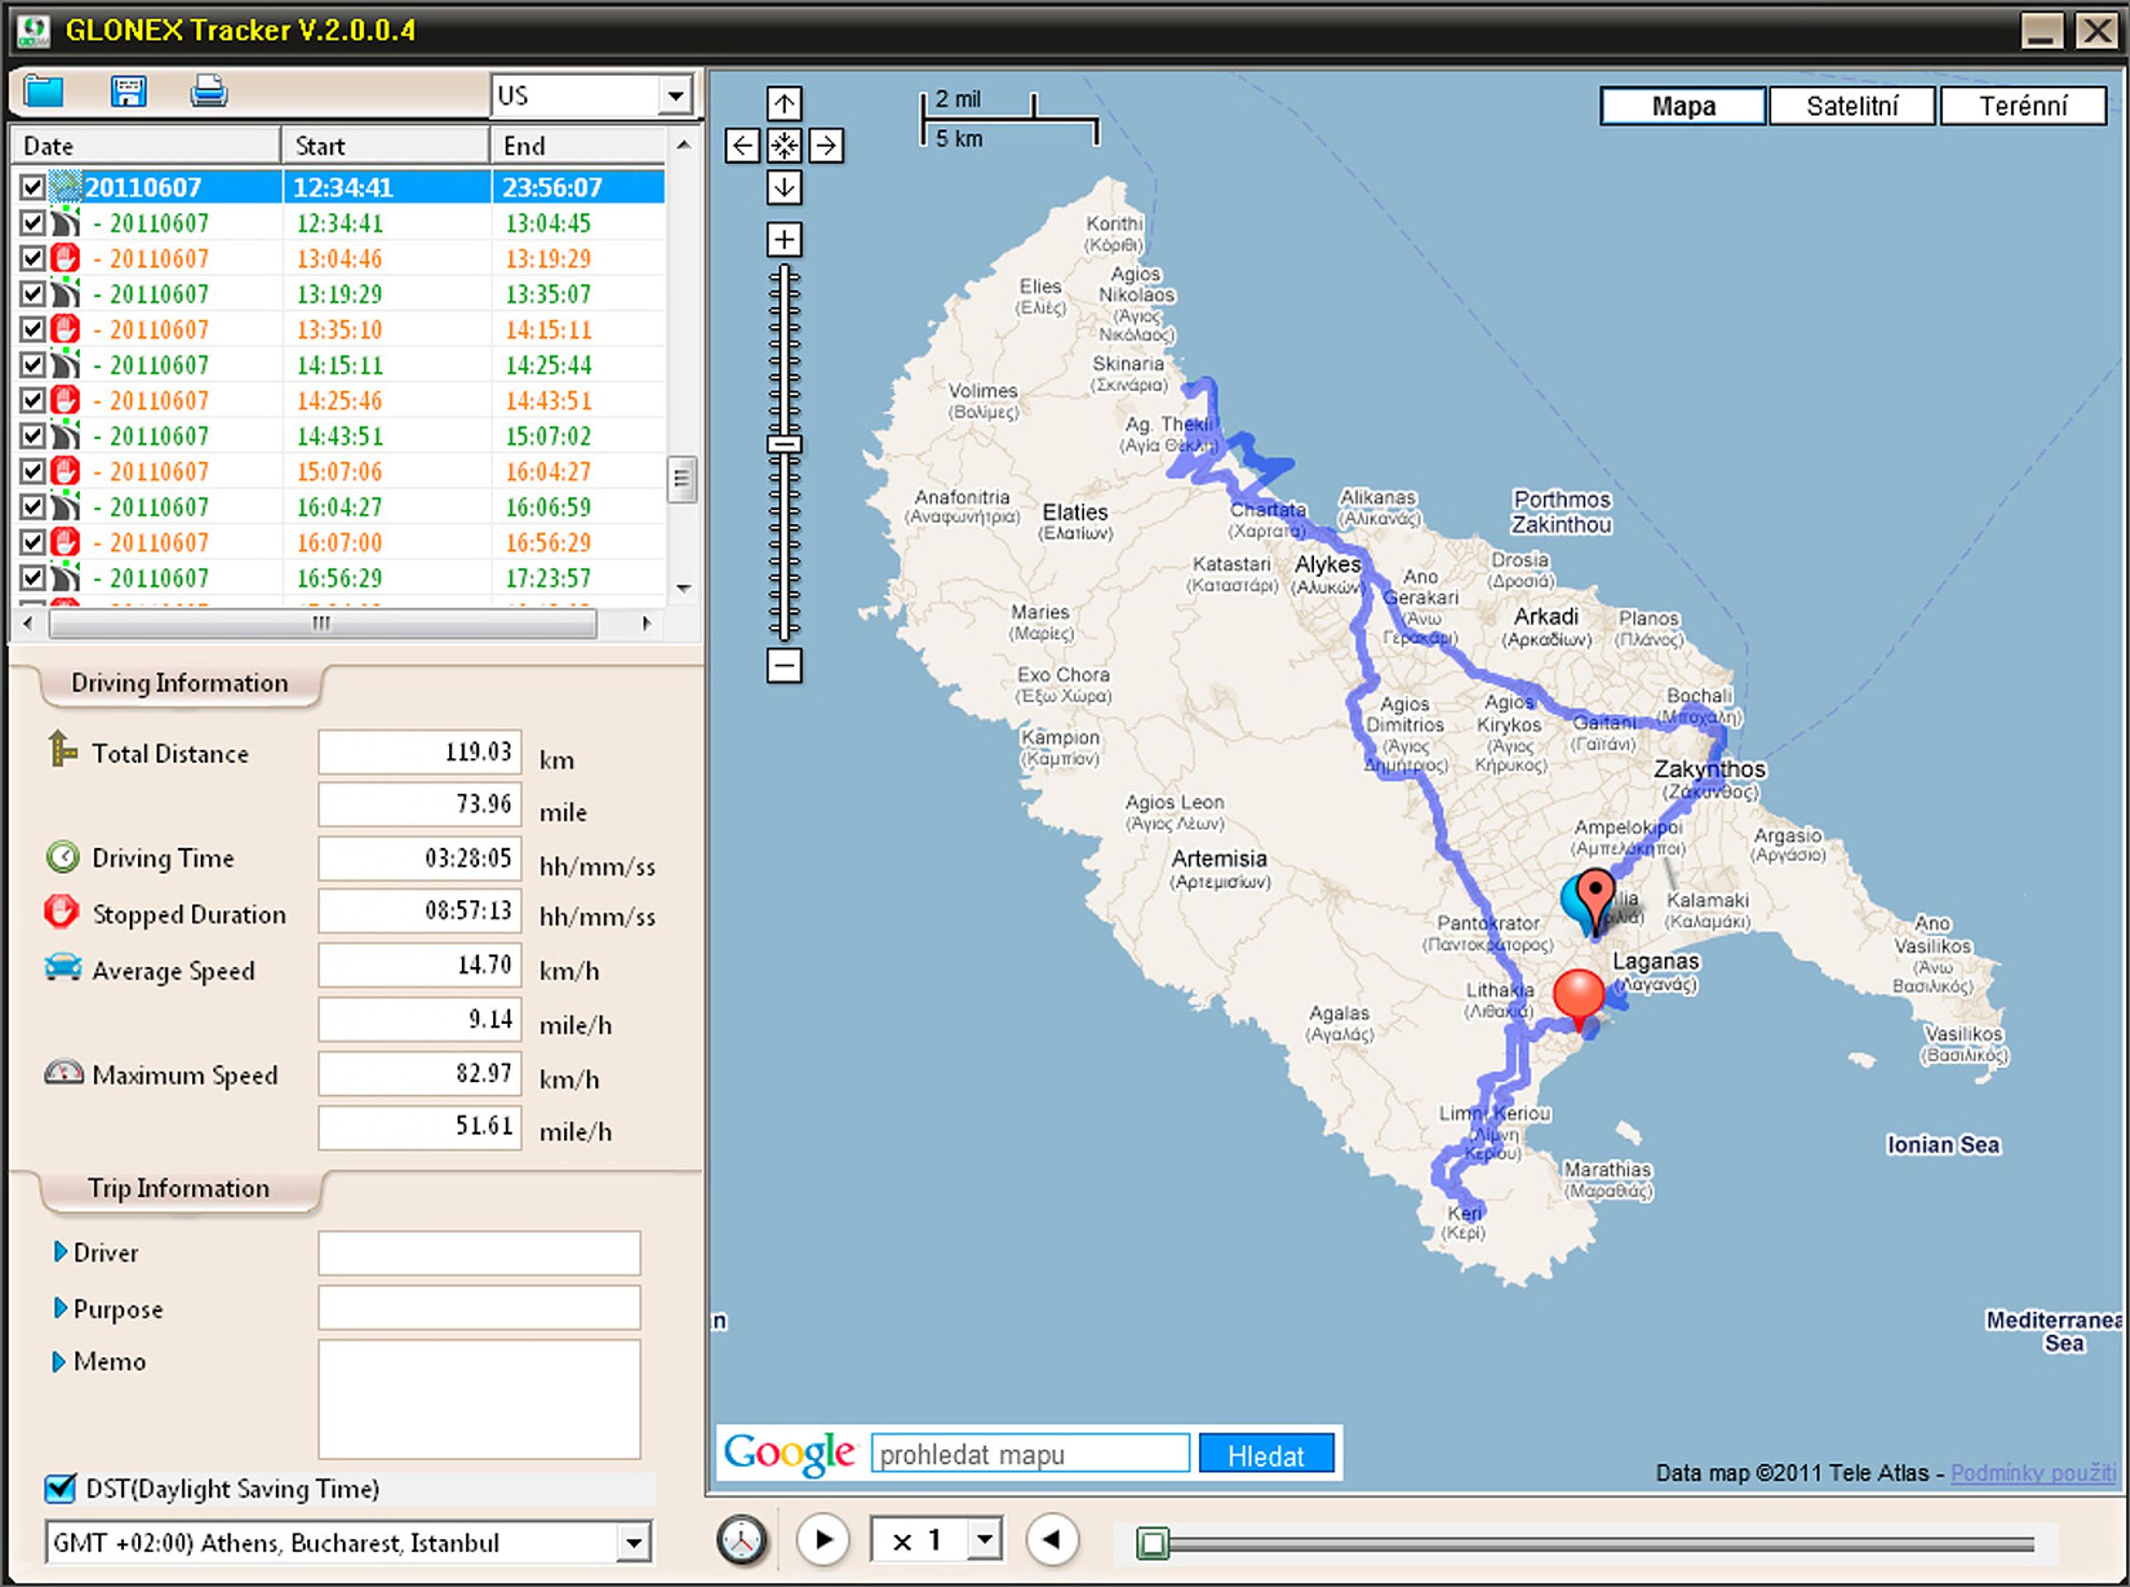Toggle checkbox for segment starting 13:35:10
2130x1587 pixels.
point(33,330)
